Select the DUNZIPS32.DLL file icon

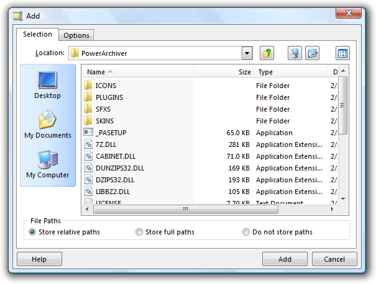pos(88,167)
